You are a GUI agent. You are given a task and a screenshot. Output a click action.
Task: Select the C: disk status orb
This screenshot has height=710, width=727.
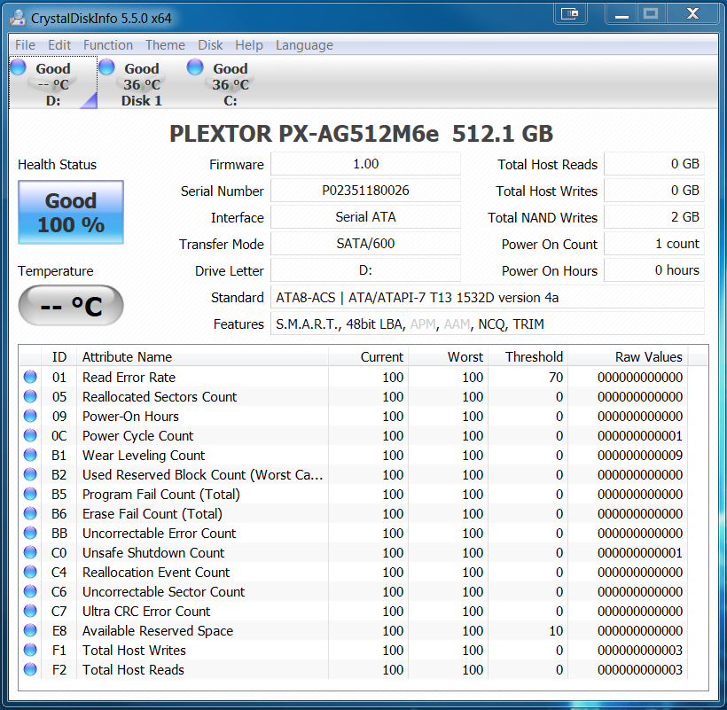[195, 67]
